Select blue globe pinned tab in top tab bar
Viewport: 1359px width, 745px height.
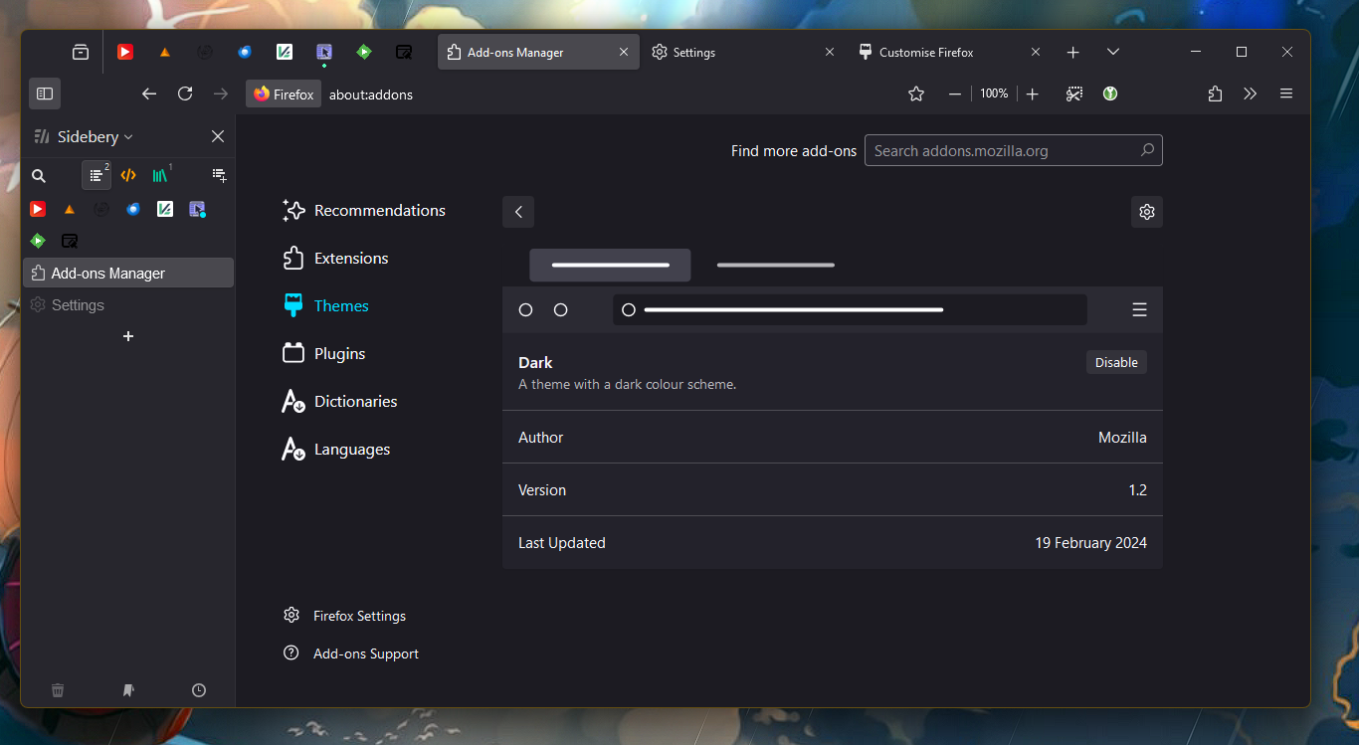(x=245, y=52)
